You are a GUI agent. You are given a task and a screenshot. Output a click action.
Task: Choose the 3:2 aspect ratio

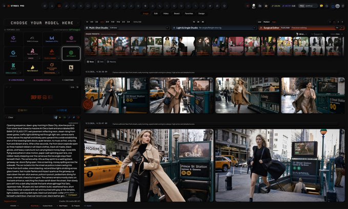pos(96,22)
